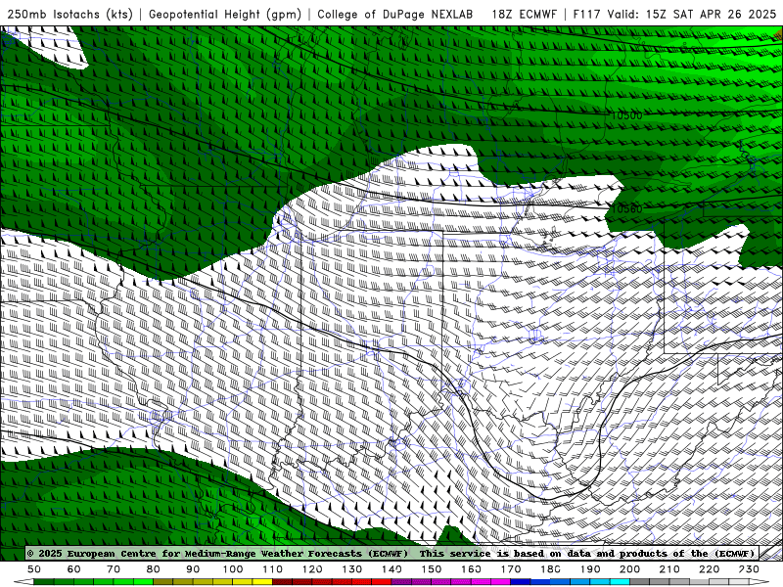Image resolution: width=783 pixels, height=587 pixels.
Task: Click the 110 label on the color scale
Action: pos(272,569)
